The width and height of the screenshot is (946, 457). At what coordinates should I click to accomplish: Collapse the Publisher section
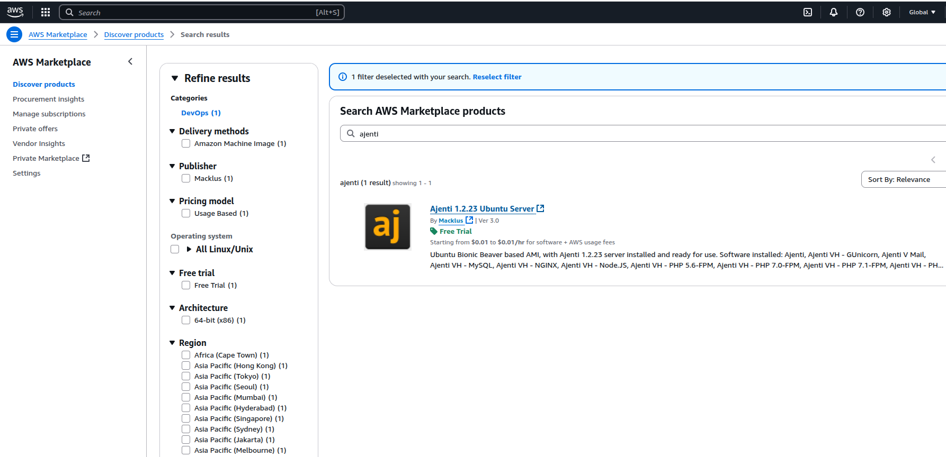coord(172,166)
